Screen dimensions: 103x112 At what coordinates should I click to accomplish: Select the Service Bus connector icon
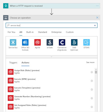tap(13, 42)
